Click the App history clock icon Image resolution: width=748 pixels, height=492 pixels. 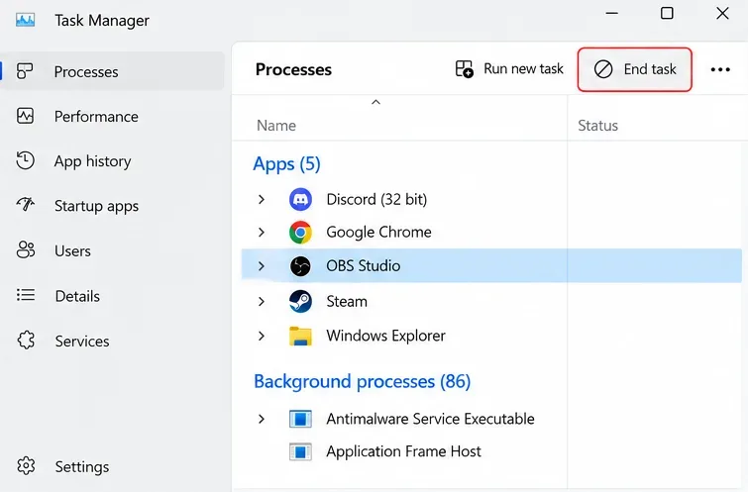coord(25,160)
